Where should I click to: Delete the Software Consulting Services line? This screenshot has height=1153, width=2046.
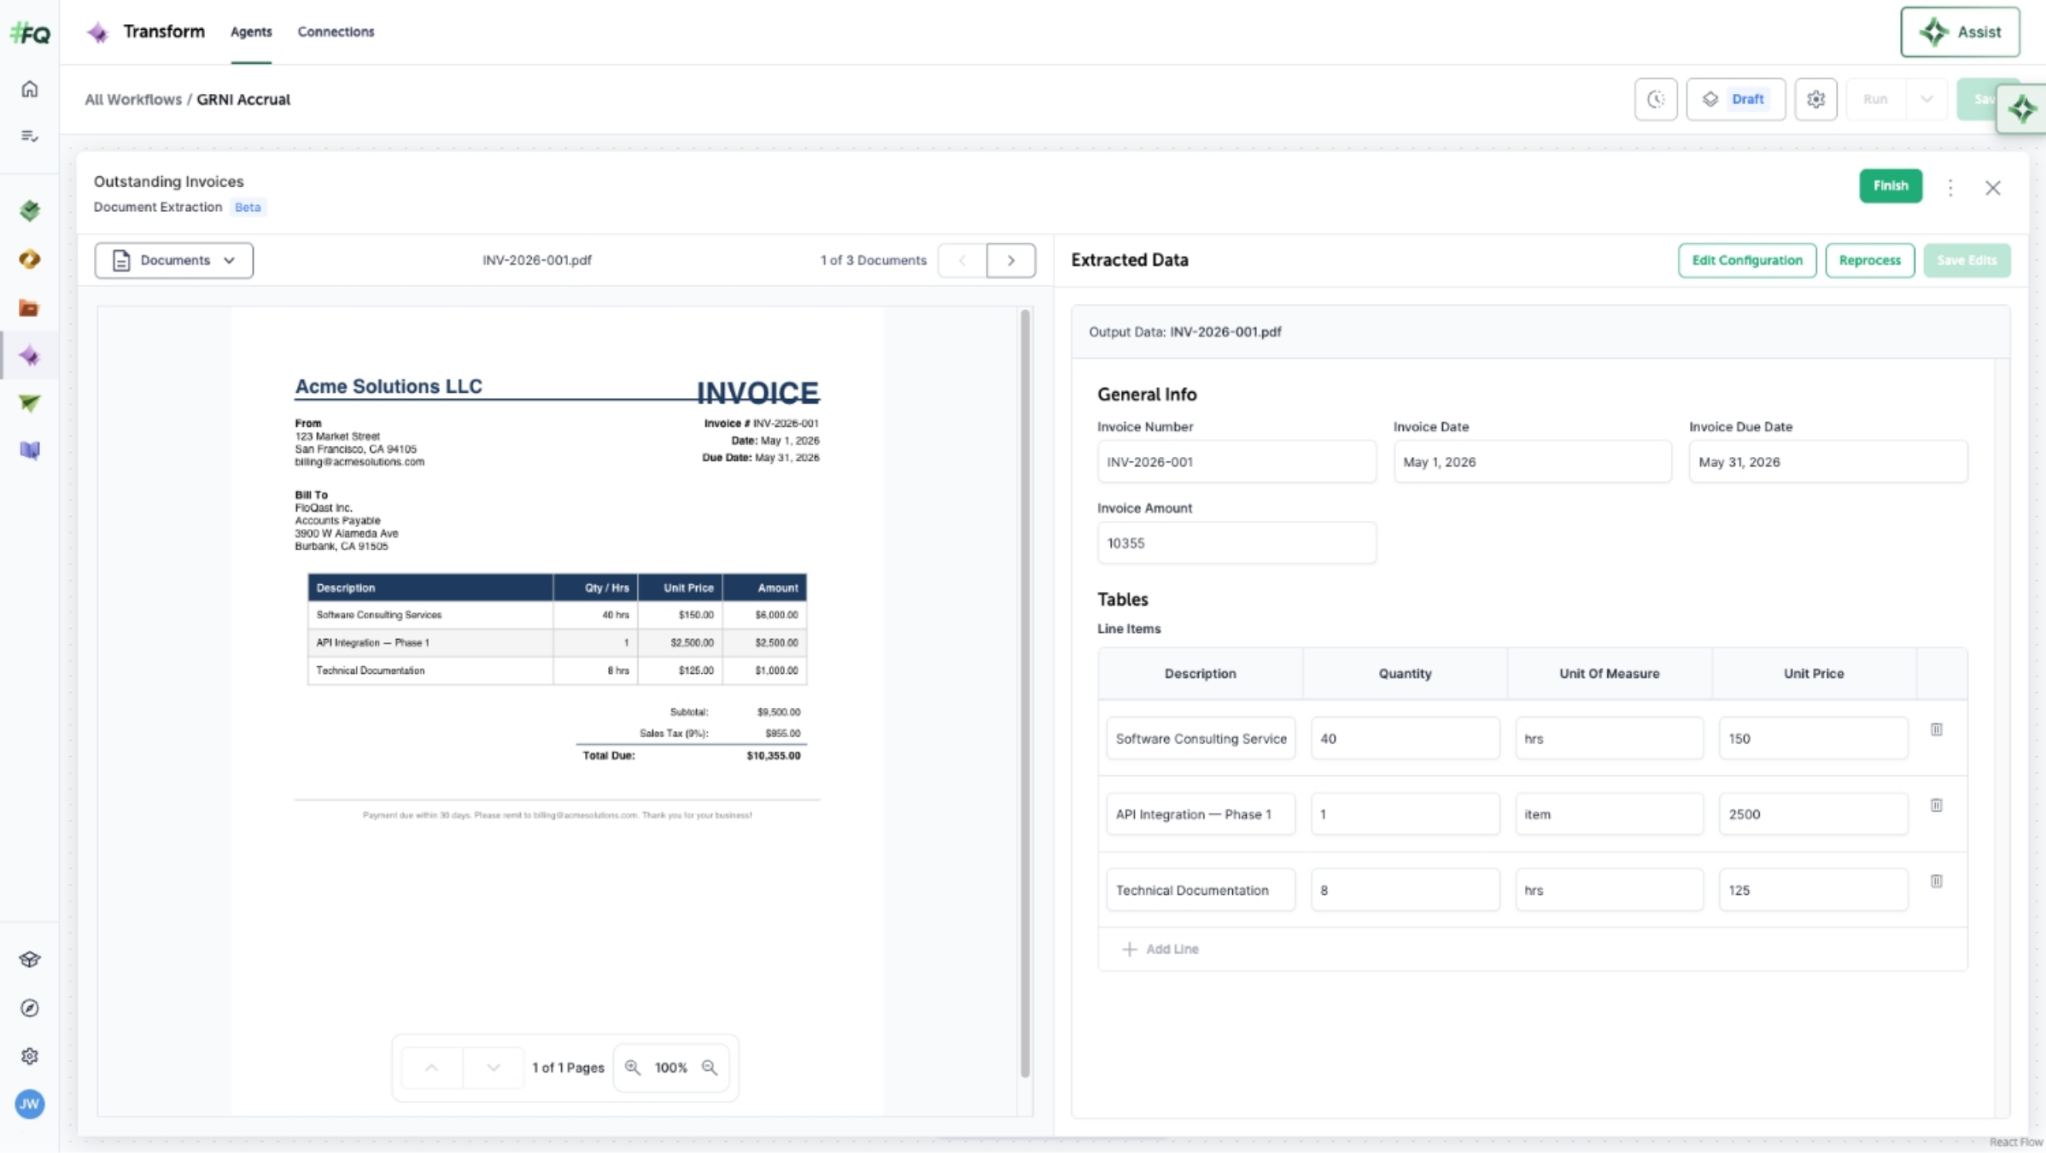pos(1936,729)
